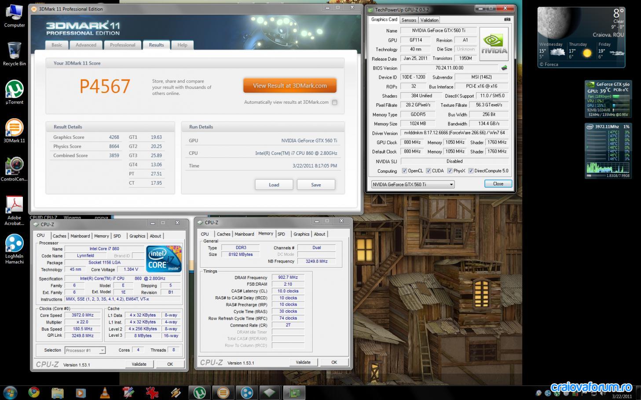Viewport: 641px width, 400px height.
Task: Open the Validation tab in GPU-Z
Action: coord(429,20)
